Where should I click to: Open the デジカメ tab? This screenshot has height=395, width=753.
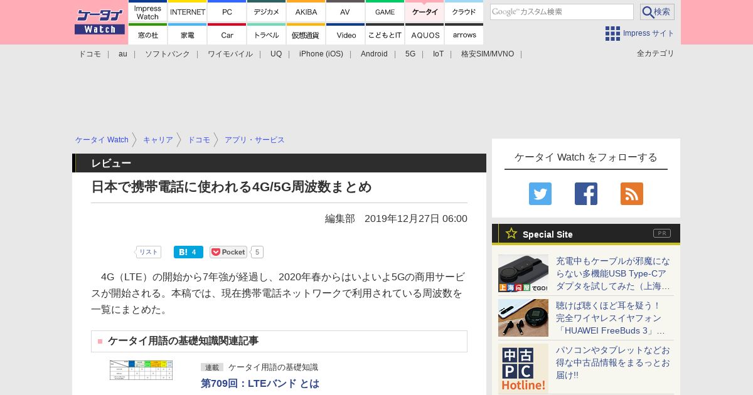[267, 12]
